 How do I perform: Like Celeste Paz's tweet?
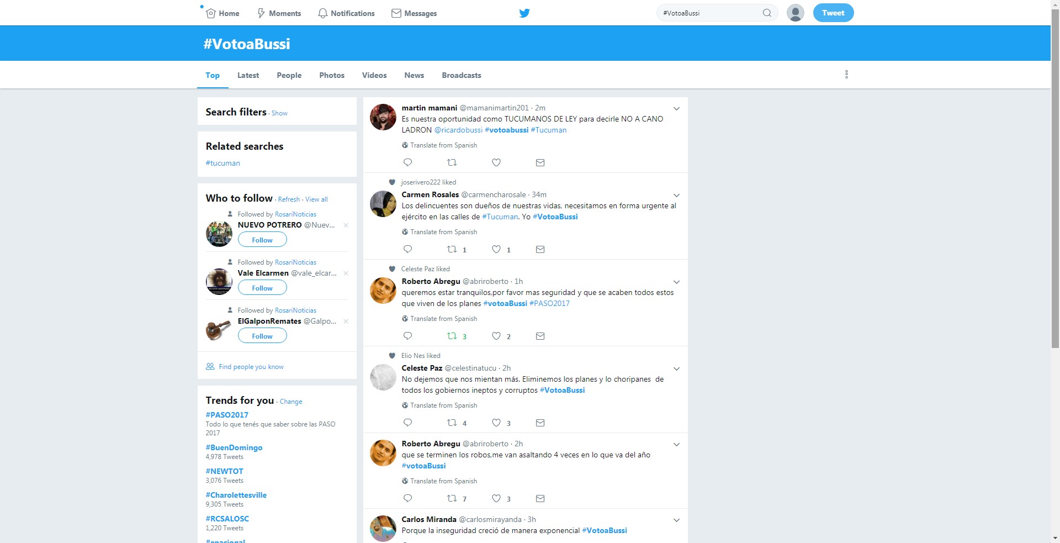pos(496,423)
